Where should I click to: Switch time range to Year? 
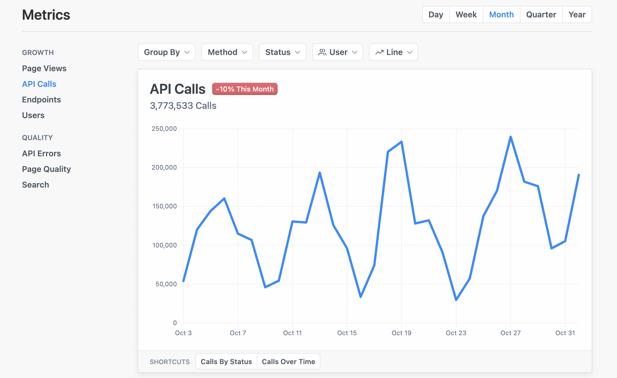click(577, 14)
